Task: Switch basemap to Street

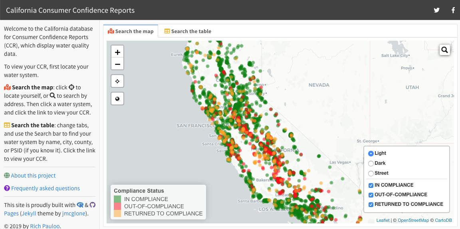Action: click(371, 173)
